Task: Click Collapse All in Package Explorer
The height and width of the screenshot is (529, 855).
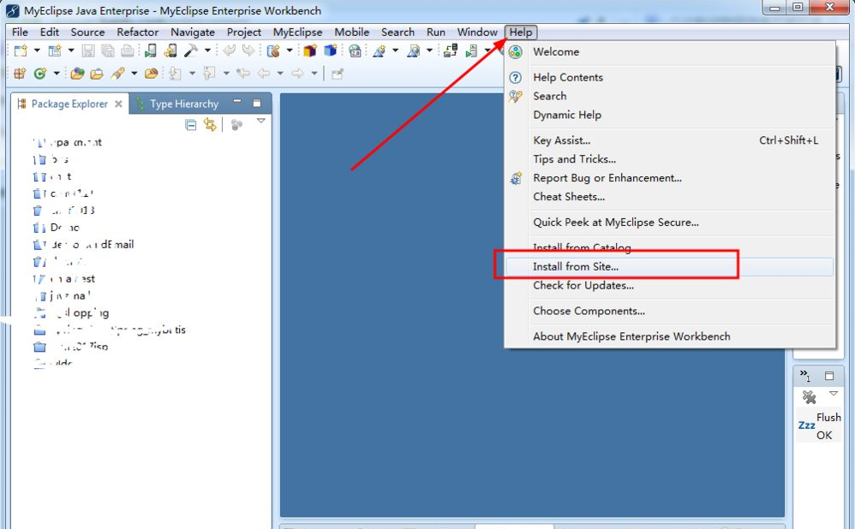Action: [x=191, y=125]
